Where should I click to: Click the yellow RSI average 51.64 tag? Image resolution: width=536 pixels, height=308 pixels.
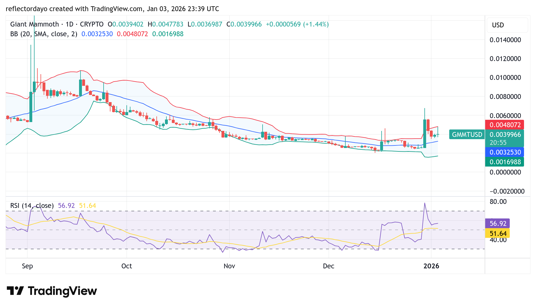click(497, 234)
